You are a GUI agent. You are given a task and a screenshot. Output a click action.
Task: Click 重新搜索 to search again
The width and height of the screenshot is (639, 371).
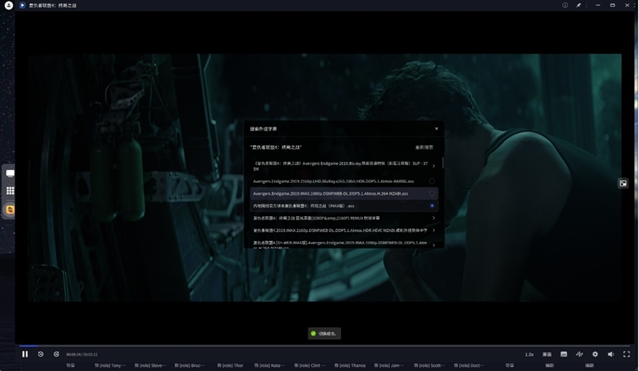tap(424, 148)
